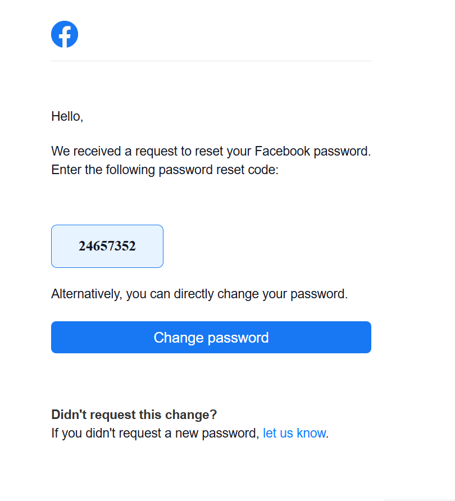
Task: Click the horizontal divider below the logo
Action: click(x=211, y=61)
